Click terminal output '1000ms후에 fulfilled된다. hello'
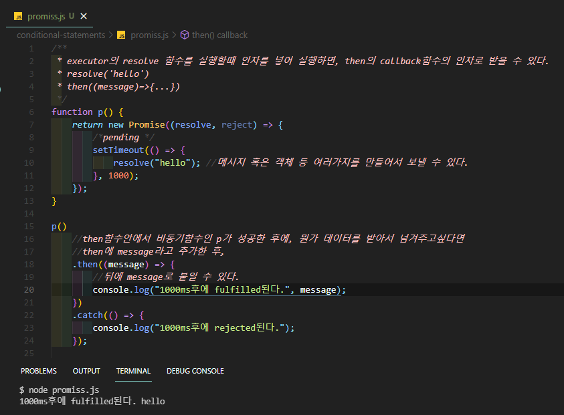Viewport: 564px width, 415px height. [x=92, y=401]
